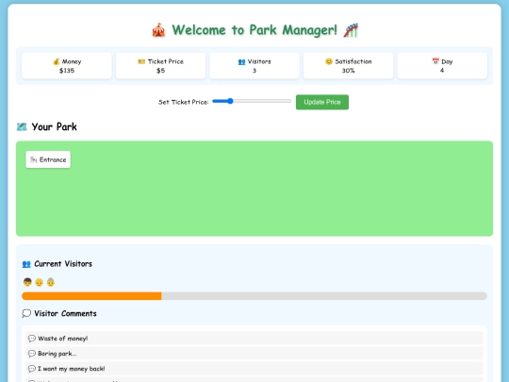Click the circus tent icon in title
The width and height of the screenshot is (509, 382).
158,30
